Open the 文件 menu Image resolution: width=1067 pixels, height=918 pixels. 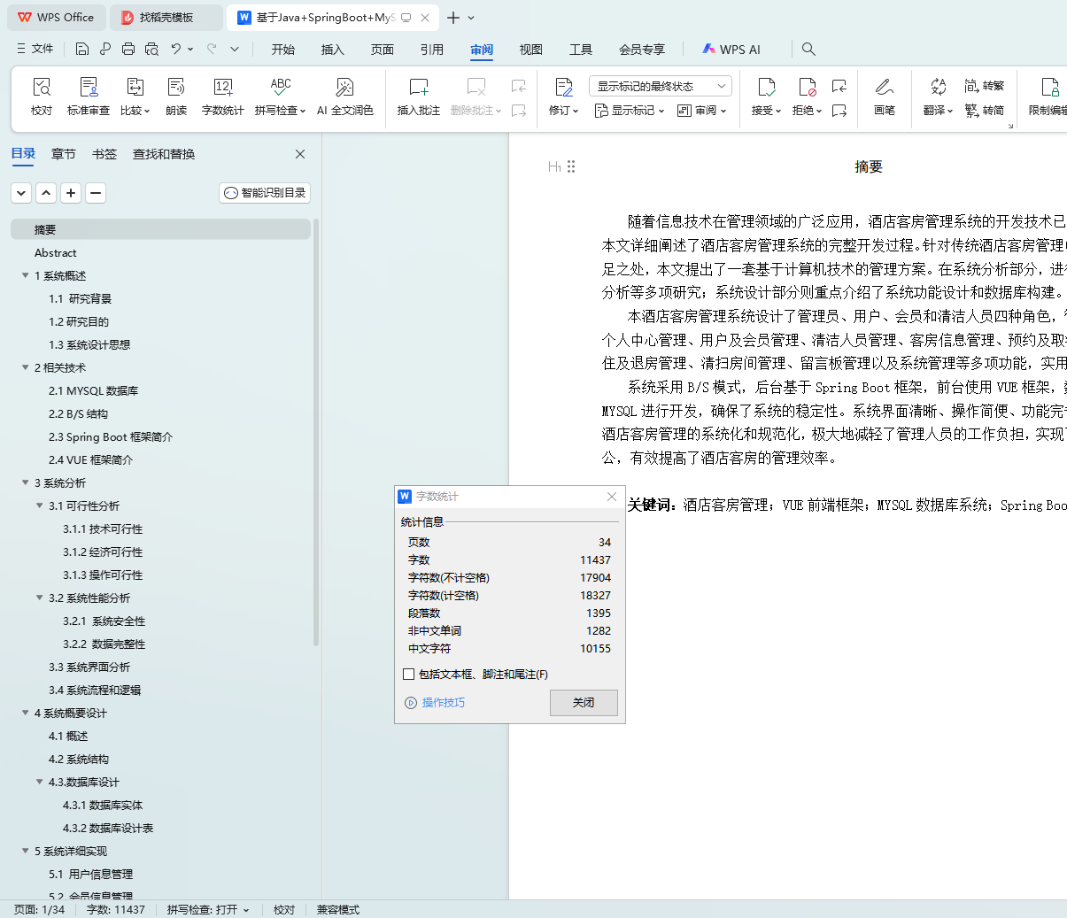click(x=35, y=49)
